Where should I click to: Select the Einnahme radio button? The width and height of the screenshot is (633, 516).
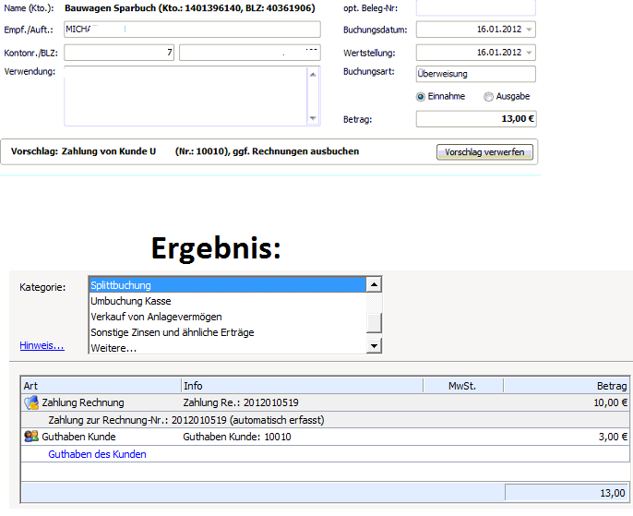coord(420,97)
